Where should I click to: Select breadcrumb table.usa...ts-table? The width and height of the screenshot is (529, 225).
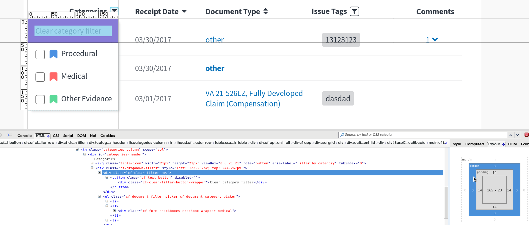pyautogui.click(x=231, y=143)
